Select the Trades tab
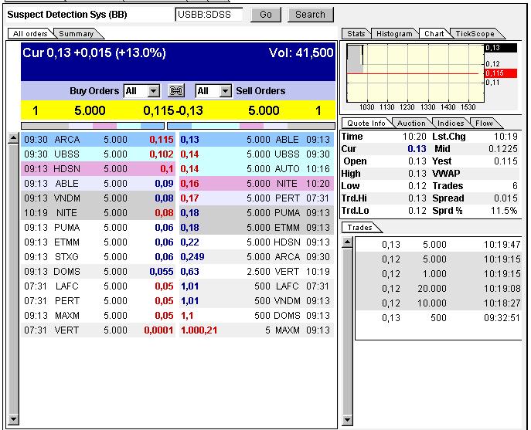This screenshot has height=430, width=531. click(359, 228)
